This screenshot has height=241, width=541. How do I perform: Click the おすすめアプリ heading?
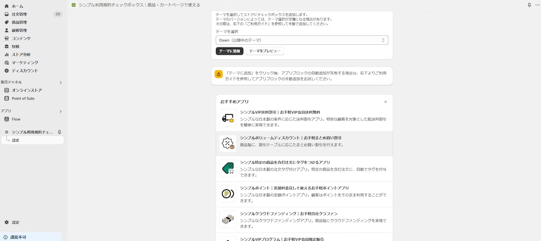(x=235, y=102)
